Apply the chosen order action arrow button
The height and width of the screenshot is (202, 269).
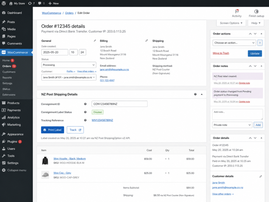[x=260, y=43]
